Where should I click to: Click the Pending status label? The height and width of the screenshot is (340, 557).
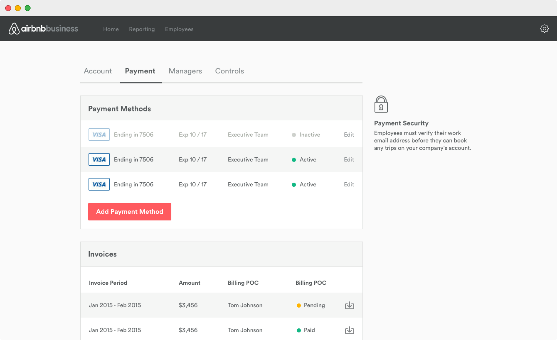(x=314, y=305)
